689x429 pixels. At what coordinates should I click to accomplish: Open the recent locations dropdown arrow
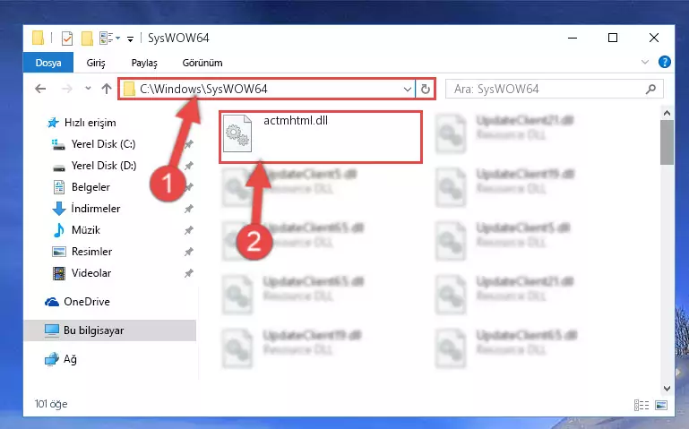[88, 89]
